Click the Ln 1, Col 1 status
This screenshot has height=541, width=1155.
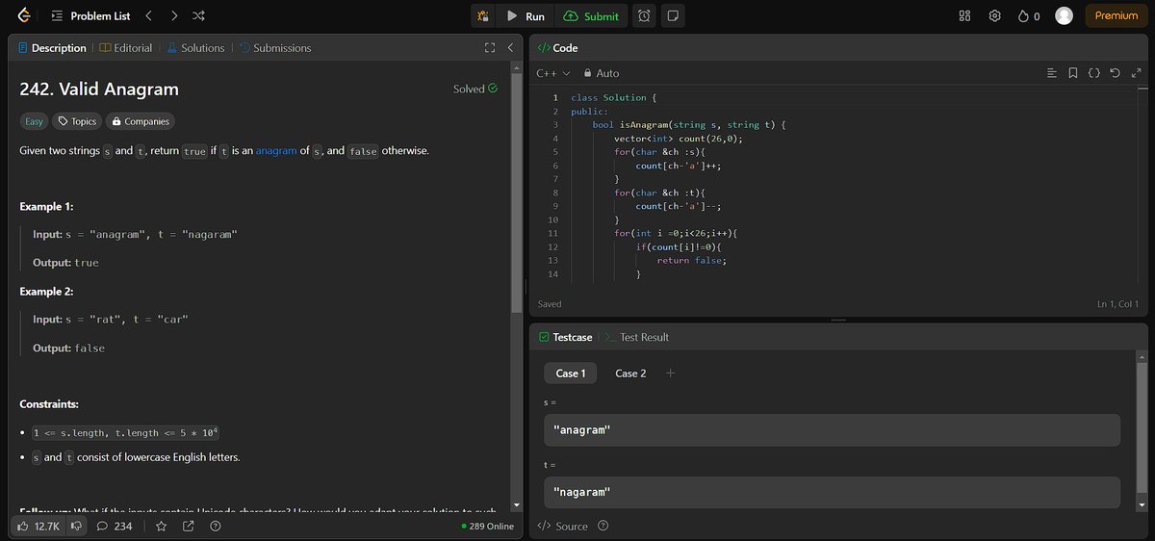point(1117,304)
